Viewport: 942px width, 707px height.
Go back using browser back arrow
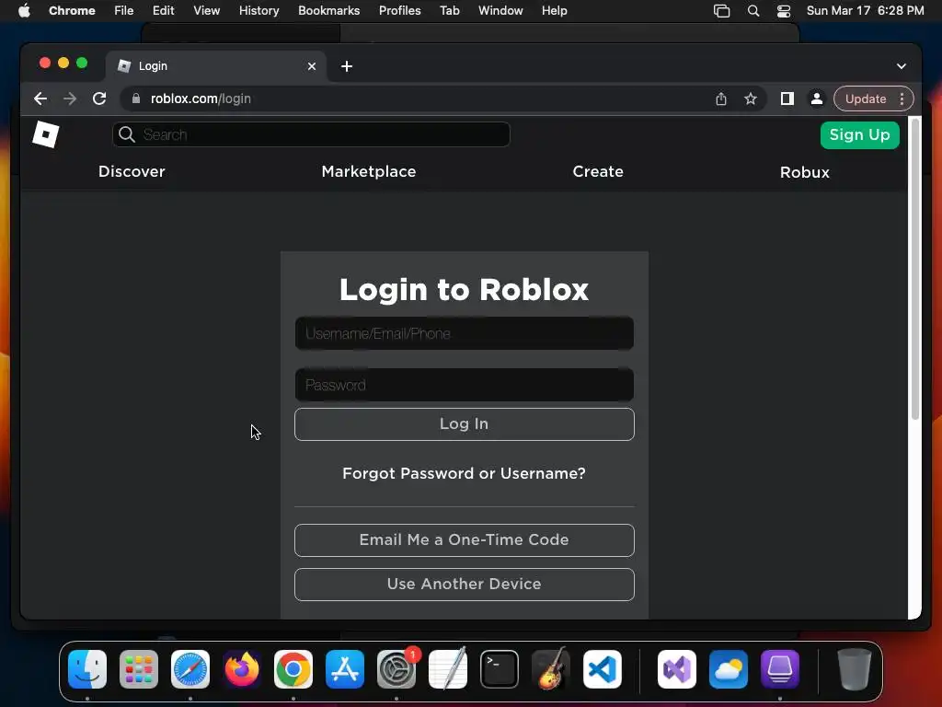(40, 99)
